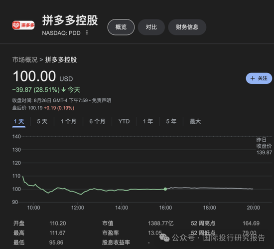The image size is (274, 249).
Task: Select the 1 天 time range
Action: click(x=19, y=121)
